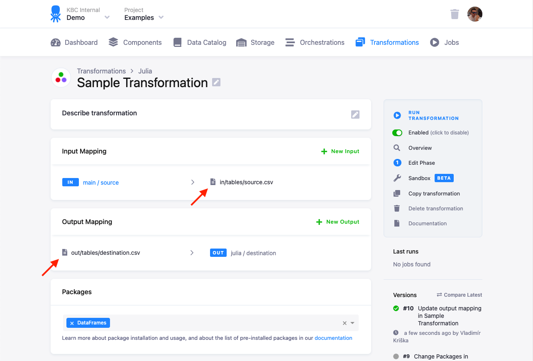Open the Julia breadcrumb link

pos(145,71)
